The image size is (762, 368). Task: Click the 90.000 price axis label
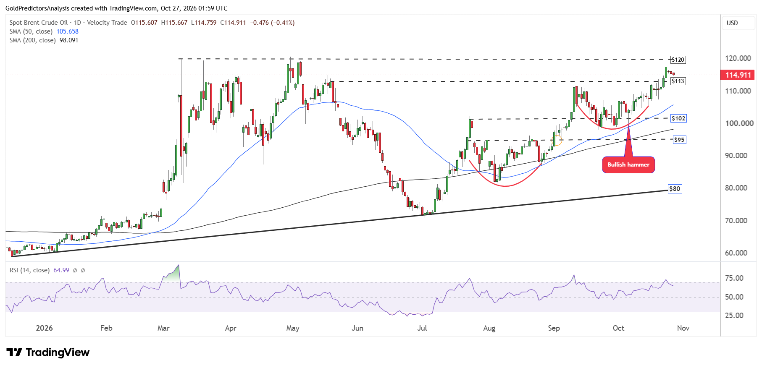736,156
